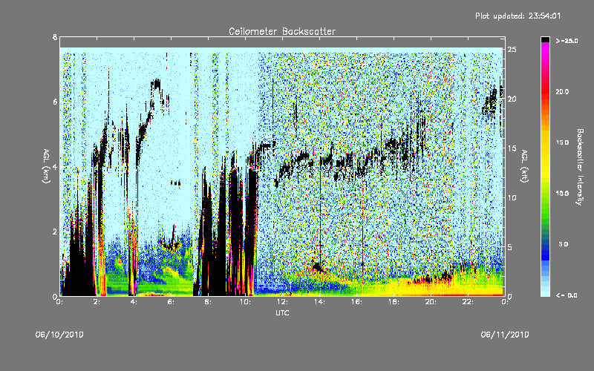The width and height of the screenshot is (594, 371).
Task: Select the "8:" hour tick on the UTC axis
Action: [x=208, y=302]
